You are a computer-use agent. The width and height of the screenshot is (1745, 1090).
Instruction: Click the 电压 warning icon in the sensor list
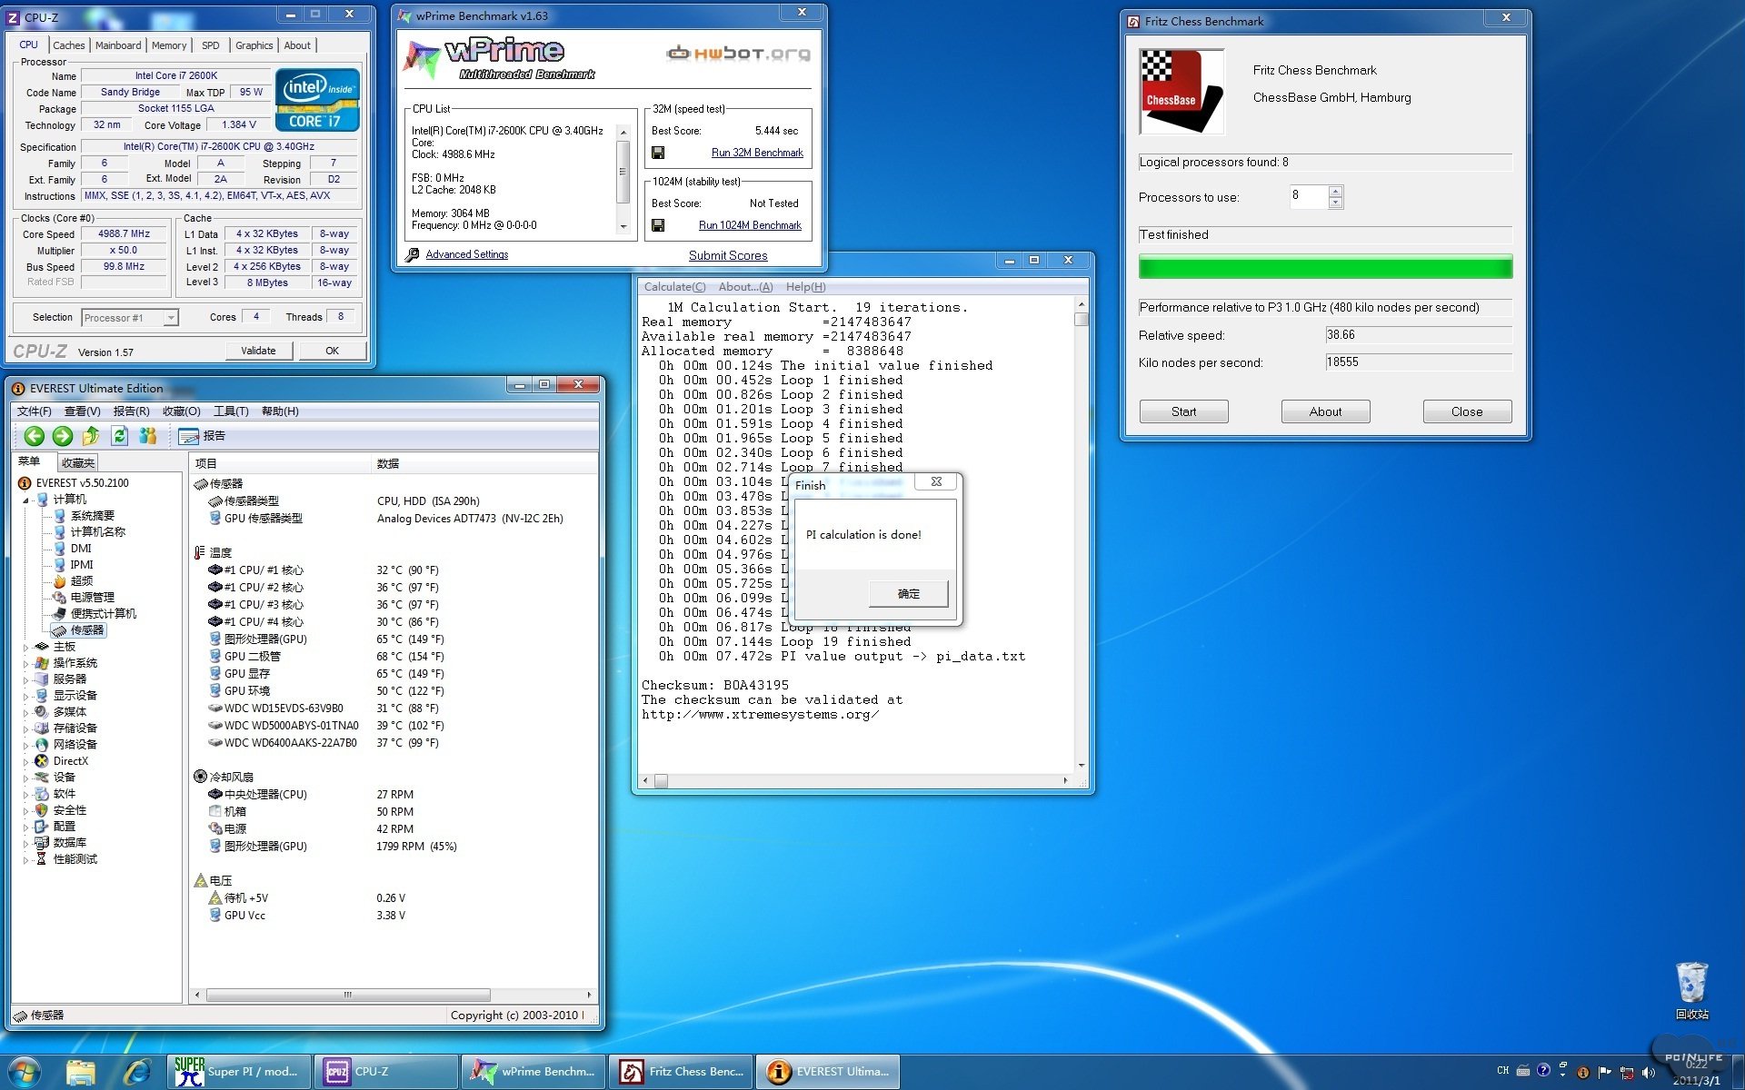(x=200, y=880)
